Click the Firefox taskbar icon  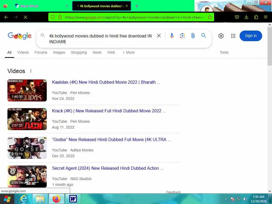point(57,199)
